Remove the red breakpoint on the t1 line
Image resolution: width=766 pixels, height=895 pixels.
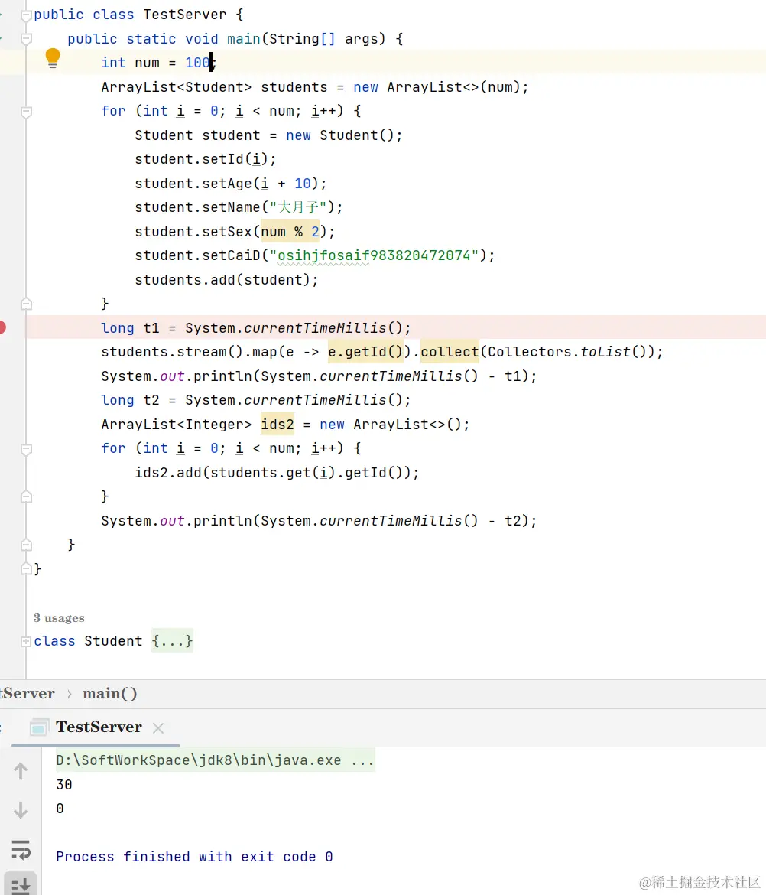tap(2, 327)
